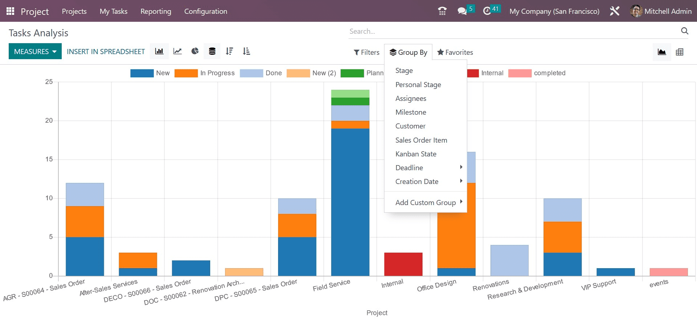Expand the Measures dropdown
697x319 pixels.
(x=35, y=52)
